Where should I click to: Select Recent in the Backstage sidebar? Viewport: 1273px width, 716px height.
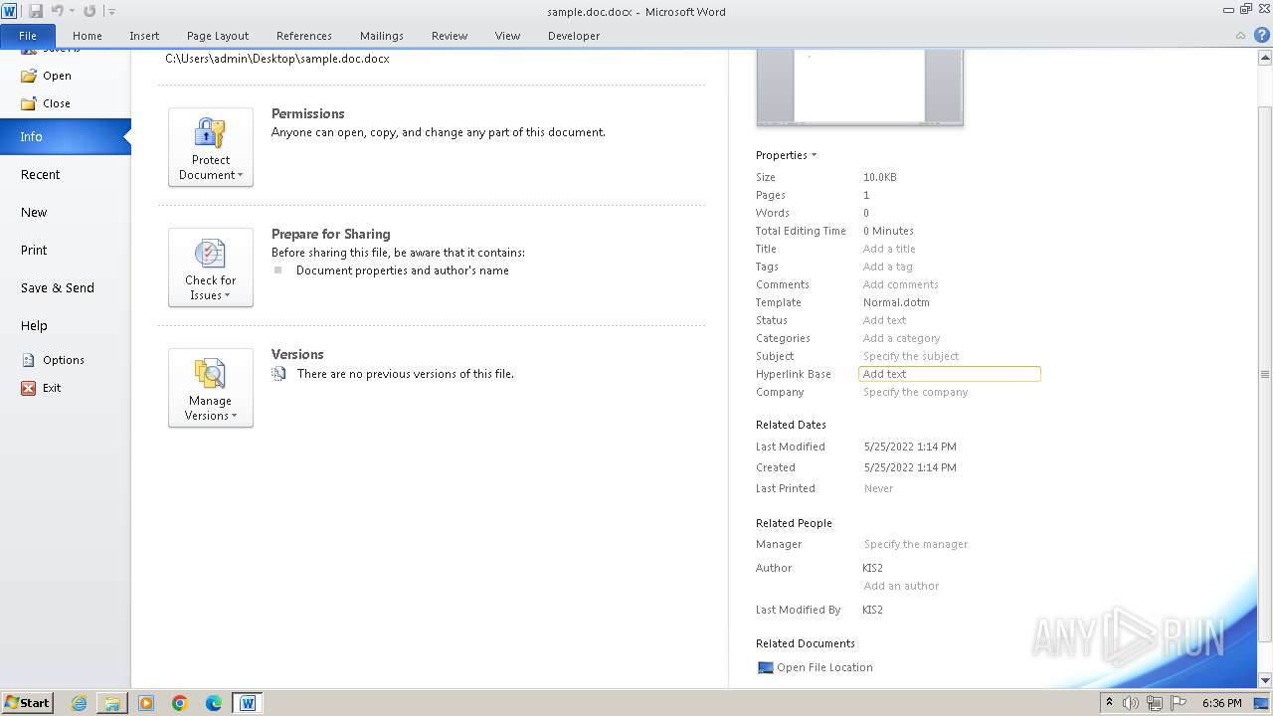(65, 175)
